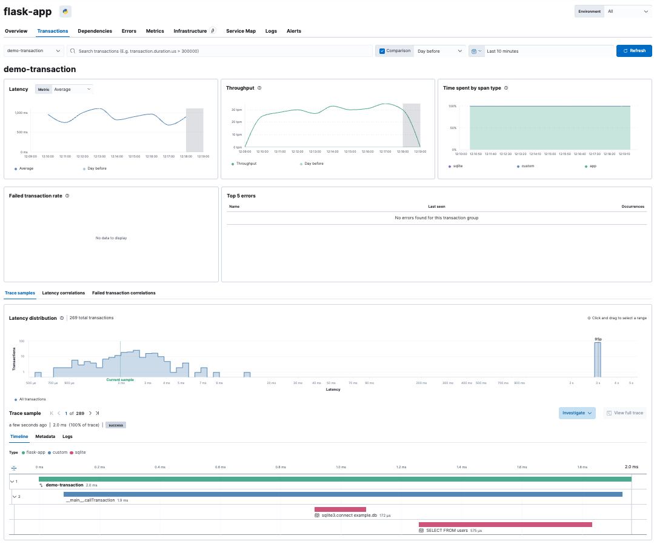Click the Infrastructure beta badge icon
Screen dimensions: 654x547
click(x=213, y=30)
